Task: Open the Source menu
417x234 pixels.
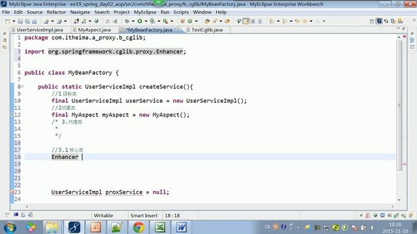Action: (x=35, y=12)
